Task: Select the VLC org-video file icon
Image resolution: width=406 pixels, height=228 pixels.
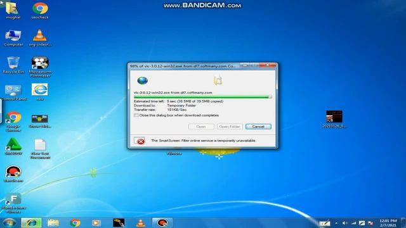Action: [x=40, y=38]
